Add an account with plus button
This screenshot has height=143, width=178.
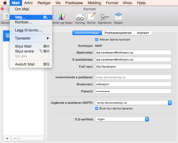tap(7, 138)
